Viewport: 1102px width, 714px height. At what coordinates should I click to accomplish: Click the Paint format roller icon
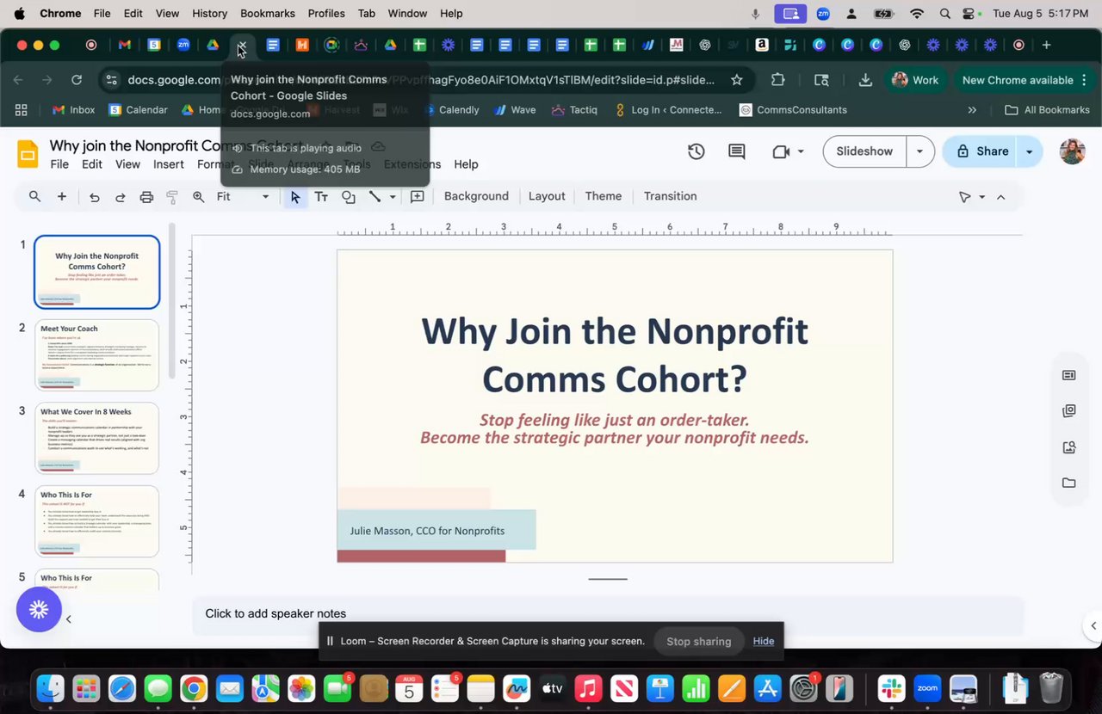click(x=172, y=197)
